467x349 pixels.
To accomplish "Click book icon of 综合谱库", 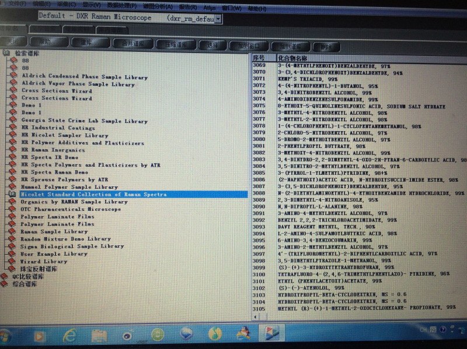I will click(4, 284).
